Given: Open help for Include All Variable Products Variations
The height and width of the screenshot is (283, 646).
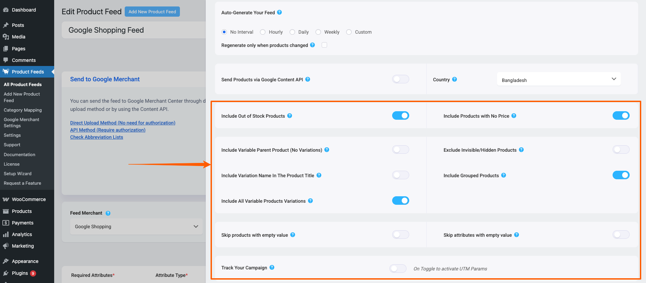Looking at the screenshot, I should (310, 201).
